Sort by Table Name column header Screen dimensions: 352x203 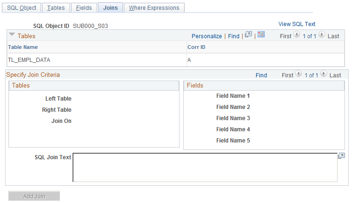tap(23, 47)
